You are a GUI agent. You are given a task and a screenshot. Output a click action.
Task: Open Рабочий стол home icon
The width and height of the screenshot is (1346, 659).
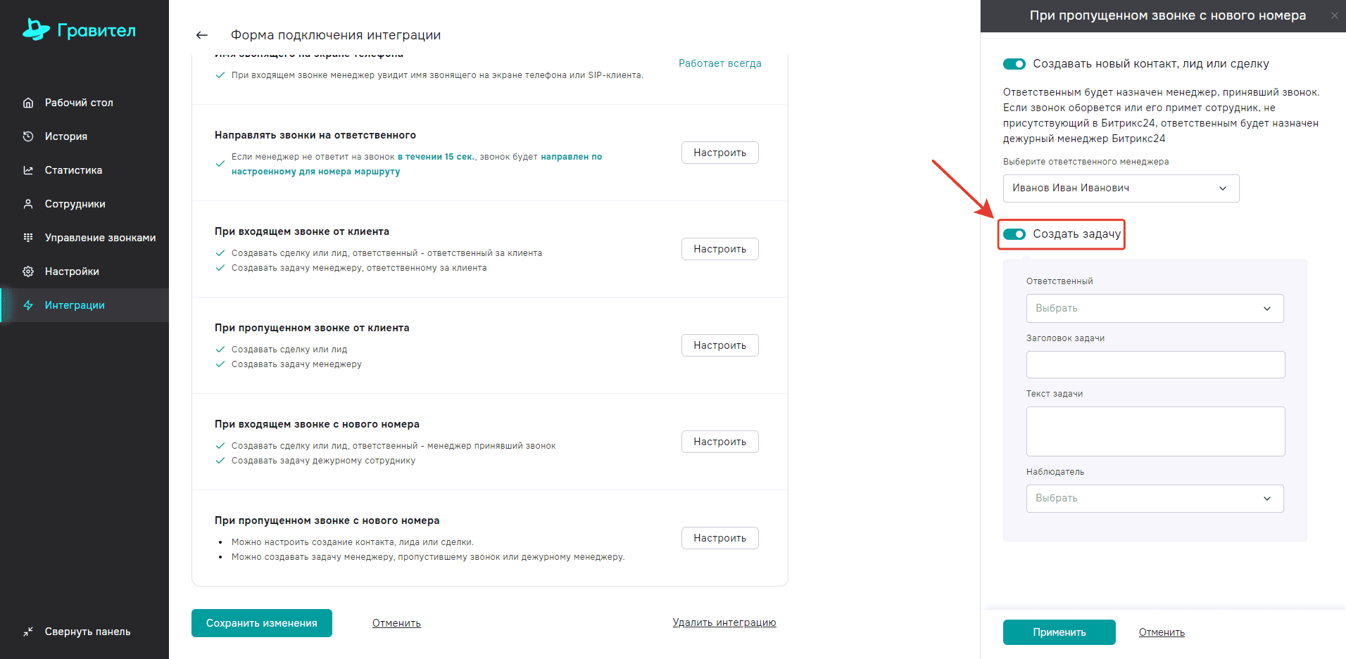28,103
